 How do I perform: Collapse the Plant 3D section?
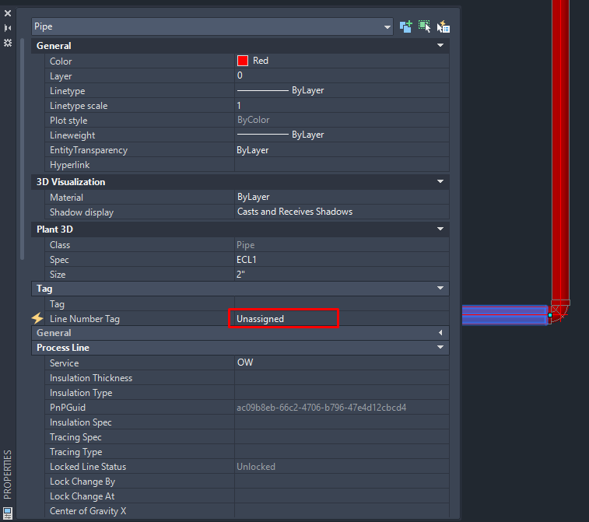point(440,229)
